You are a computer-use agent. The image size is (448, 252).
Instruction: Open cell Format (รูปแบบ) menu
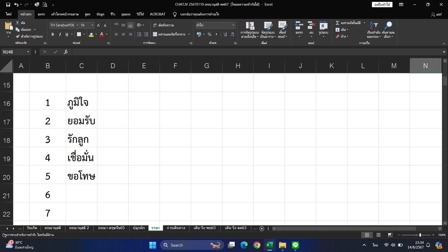[323, 30]
